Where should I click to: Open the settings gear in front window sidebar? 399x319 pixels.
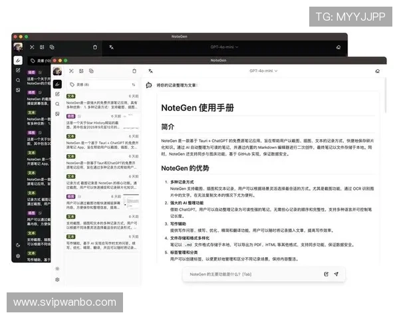[57, 280]
